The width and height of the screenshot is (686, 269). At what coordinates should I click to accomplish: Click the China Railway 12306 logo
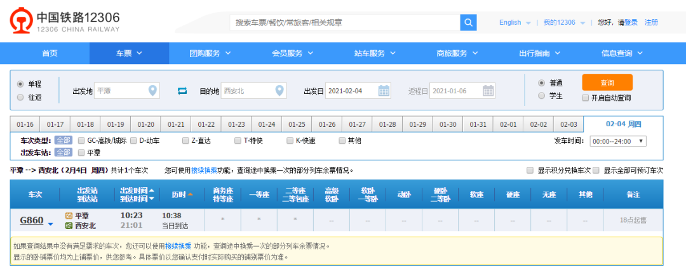point(64,22)
